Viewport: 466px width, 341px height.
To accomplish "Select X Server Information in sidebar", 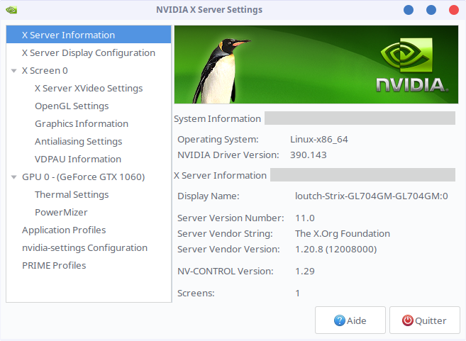I will point(89,35).
